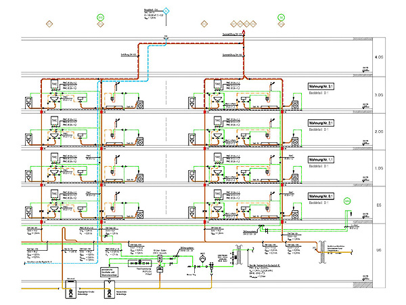Click the TWE heater box in Wohnung Nr. 3.1

point(217,84)
